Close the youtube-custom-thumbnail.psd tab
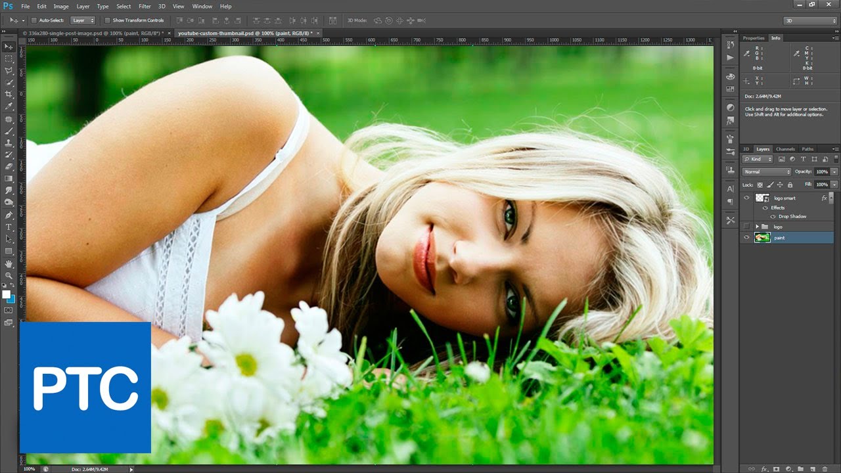841x473 pixels. pos(319,32)
